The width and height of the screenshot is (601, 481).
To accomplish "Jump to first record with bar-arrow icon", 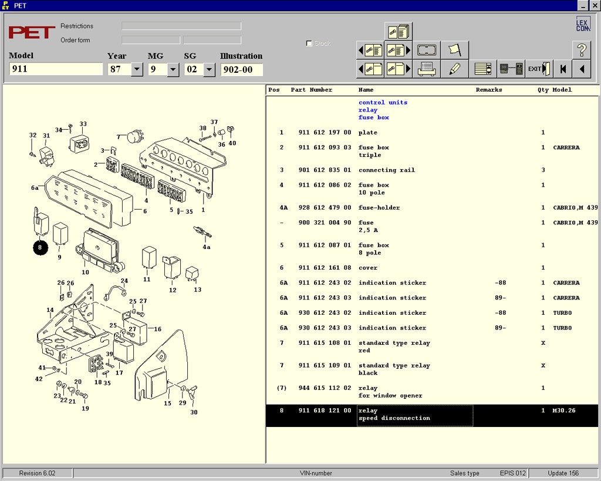I will click(563, 69).
